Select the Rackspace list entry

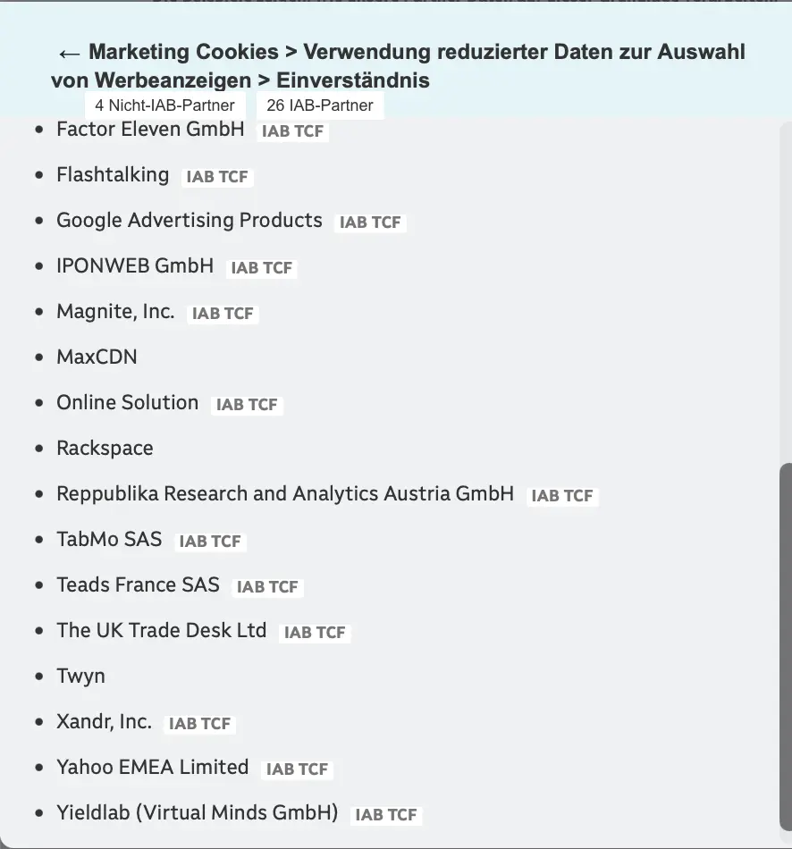(105, 449)
